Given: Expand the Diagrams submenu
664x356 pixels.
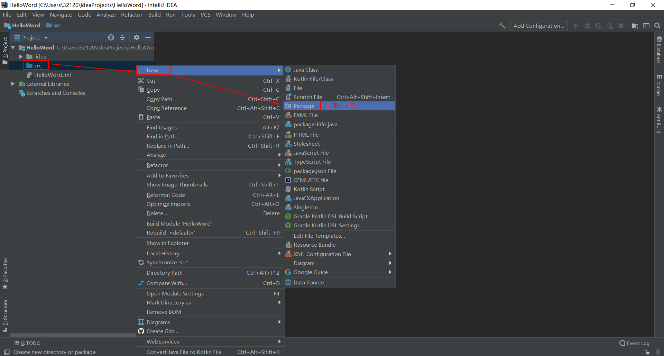Looking at the screenshot, I should click(x=210, y=322).
